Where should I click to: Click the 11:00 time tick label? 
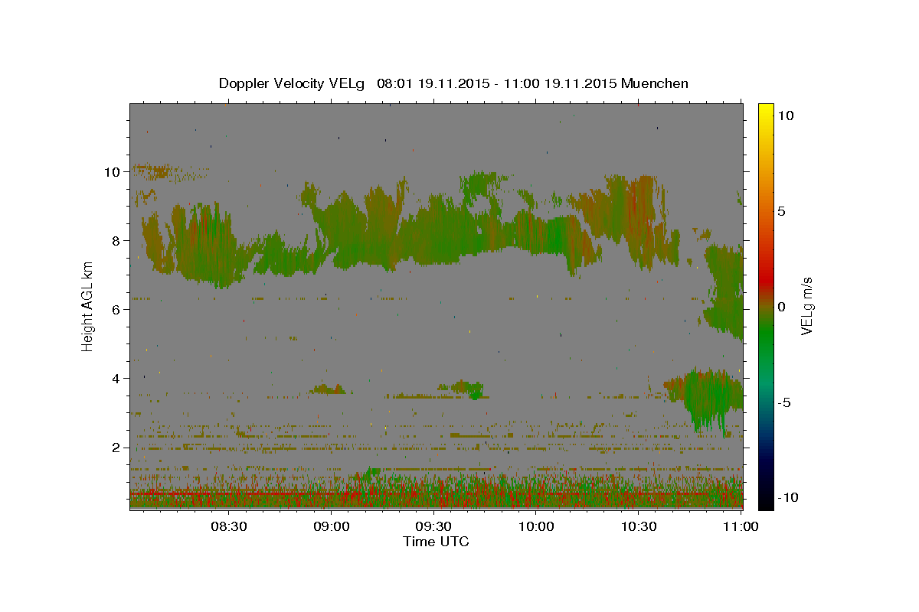(740, 527)
